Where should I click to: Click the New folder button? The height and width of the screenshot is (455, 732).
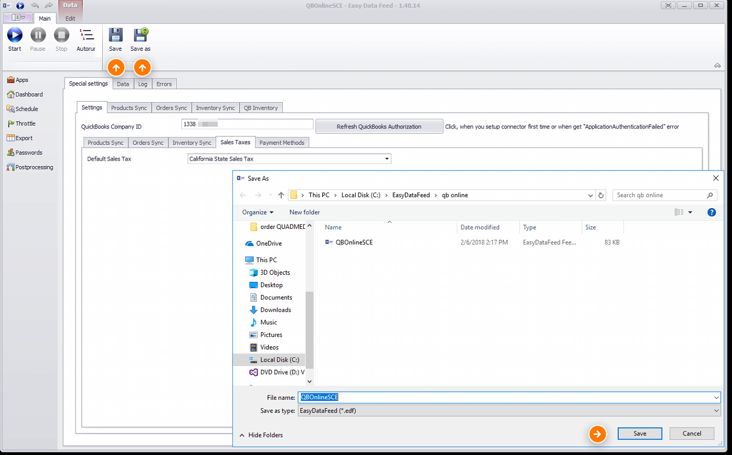click(x=305, y=212)
